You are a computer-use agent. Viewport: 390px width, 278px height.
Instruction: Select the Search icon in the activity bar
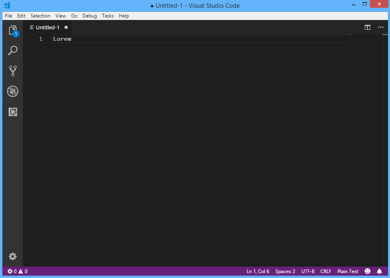coord(13,51)
